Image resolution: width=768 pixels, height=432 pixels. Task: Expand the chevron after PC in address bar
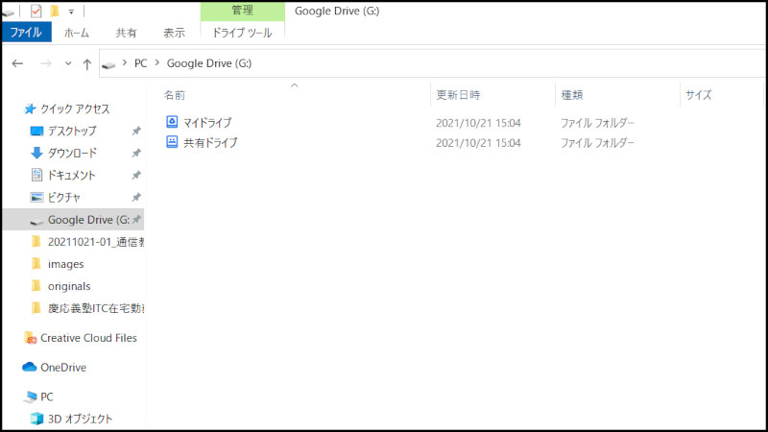pyautogui.click(x=156, y=63)
